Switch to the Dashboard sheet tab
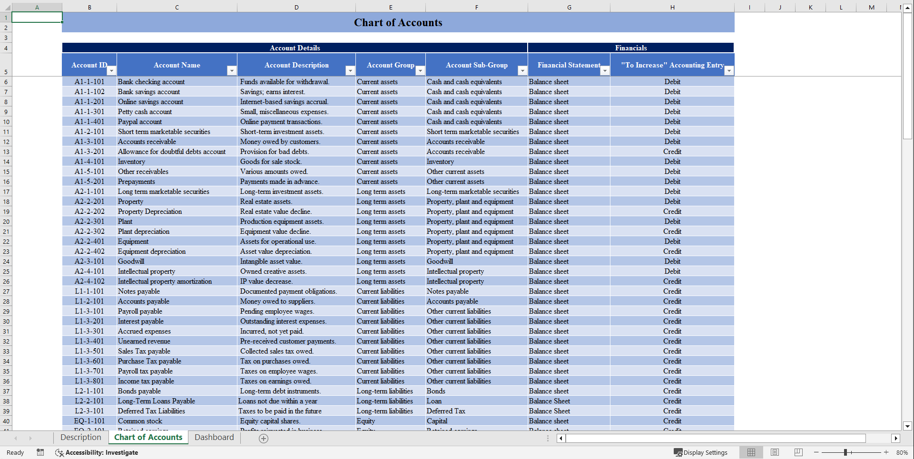914x459 pixels. coord(214,437)
